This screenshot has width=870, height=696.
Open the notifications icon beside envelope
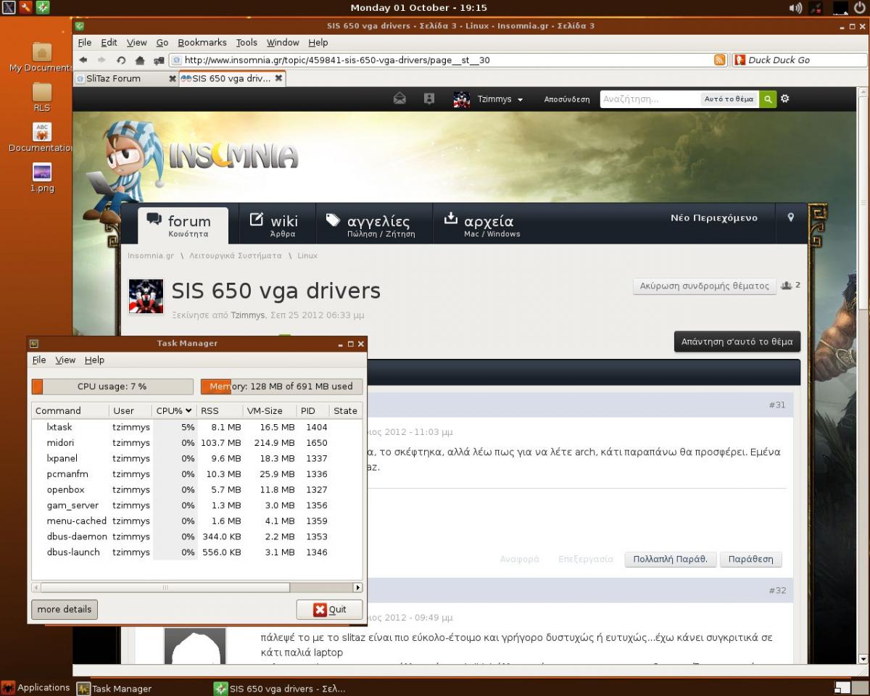click(429, 99)
